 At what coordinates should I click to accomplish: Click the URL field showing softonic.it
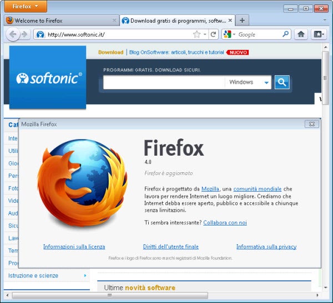point(119,34)
